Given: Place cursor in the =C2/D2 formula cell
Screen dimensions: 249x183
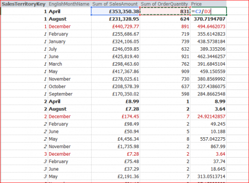Looking at the screenshot, I should click(x=208, y=11).
